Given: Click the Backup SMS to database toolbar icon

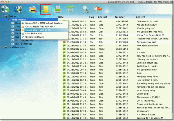Looking at the screenshot, I should tap(6, 9).
